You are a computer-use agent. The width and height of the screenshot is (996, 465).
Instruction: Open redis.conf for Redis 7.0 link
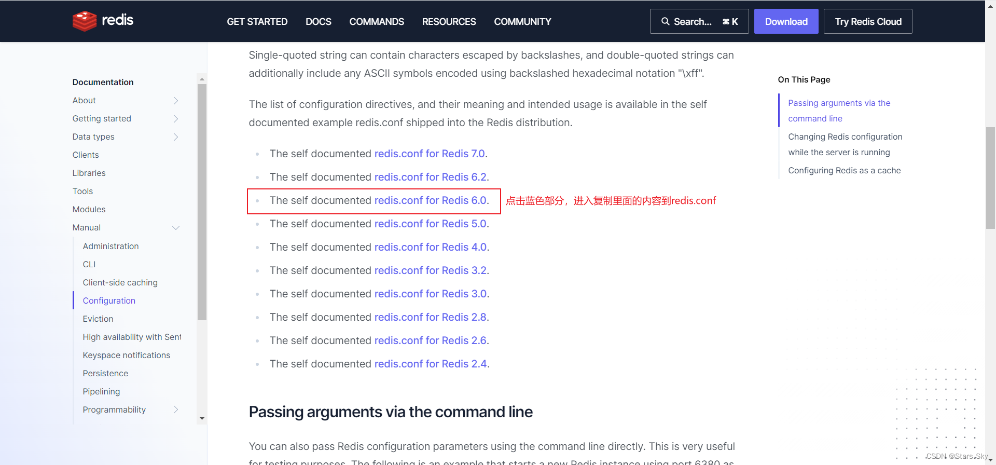point(430,154)
